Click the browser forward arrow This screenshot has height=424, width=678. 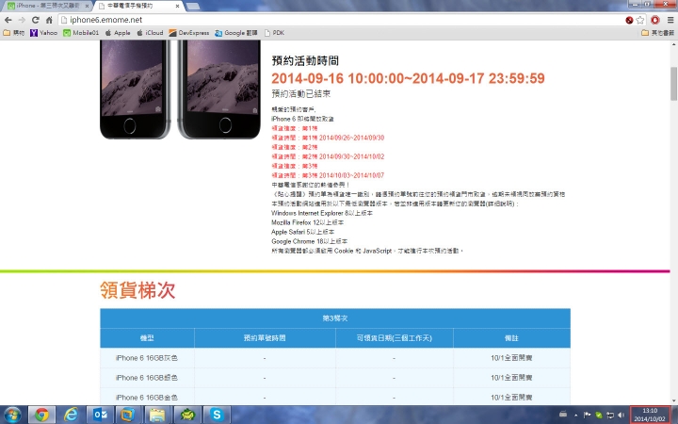[22, 20]
